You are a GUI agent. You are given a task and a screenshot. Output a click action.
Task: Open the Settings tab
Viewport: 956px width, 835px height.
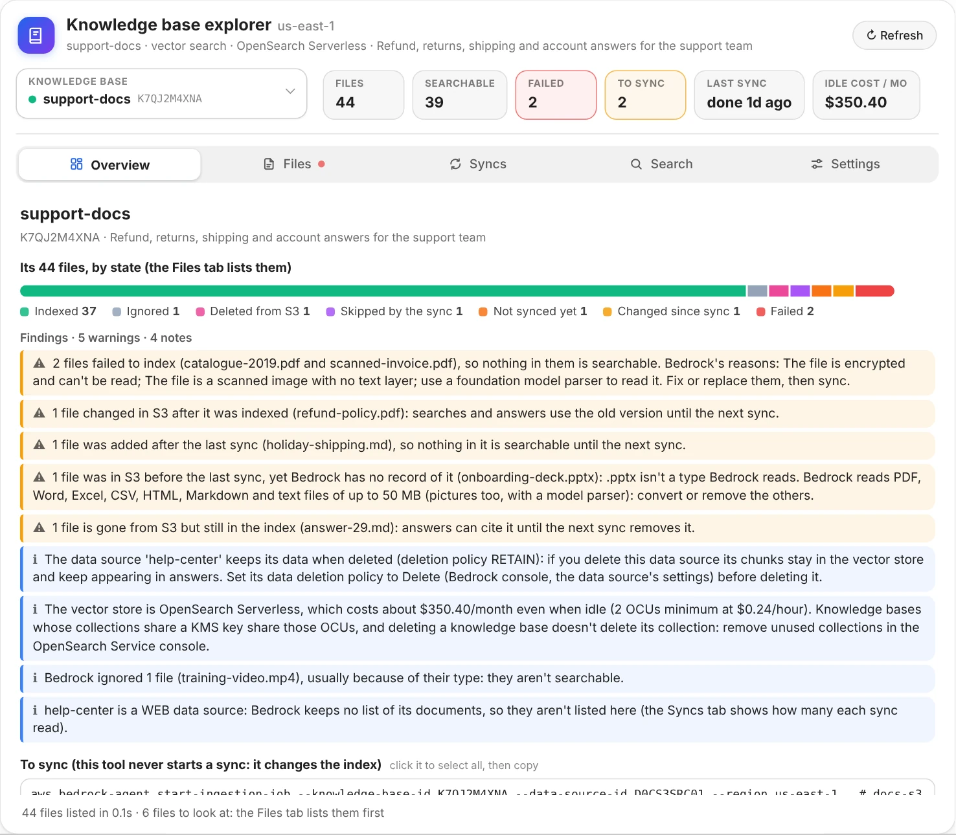coord(845,164)
